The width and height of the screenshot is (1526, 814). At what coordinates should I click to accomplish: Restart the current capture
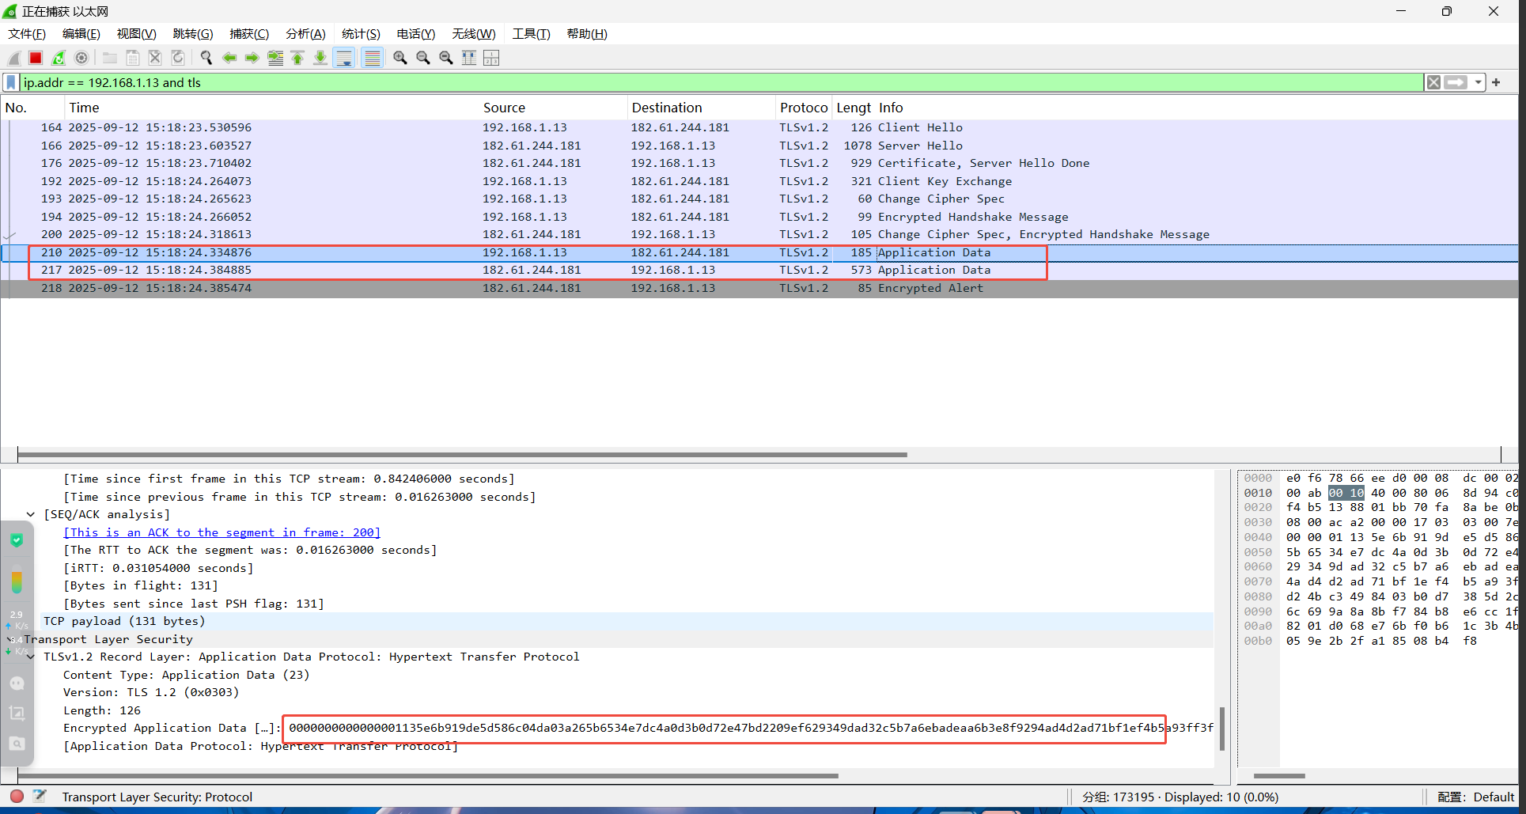(59, 58)
